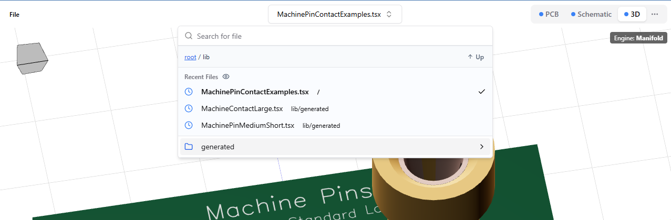Image resolution: width=671 pixels, height=220 pixels.
Task: Open the MachinePinContactExamples.tsx file selector dropdown
Action: pyautogui.click(x=335, y=14)
